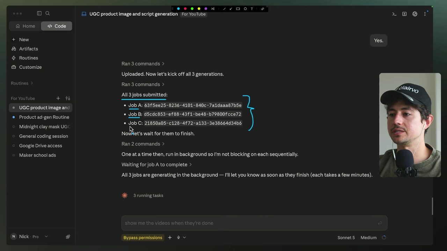Image resolution: width=447 pixels, height=251 pixels.
Task: Click the microphone dictation icon
Action: coord(178,237)
